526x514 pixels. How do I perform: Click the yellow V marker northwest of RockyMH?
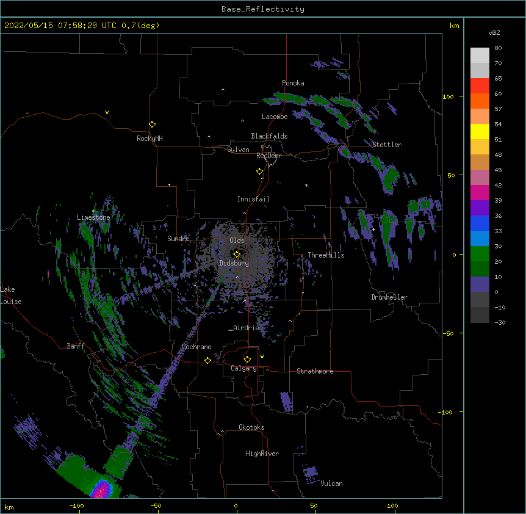pyautogui.click(x=107, y=112)
